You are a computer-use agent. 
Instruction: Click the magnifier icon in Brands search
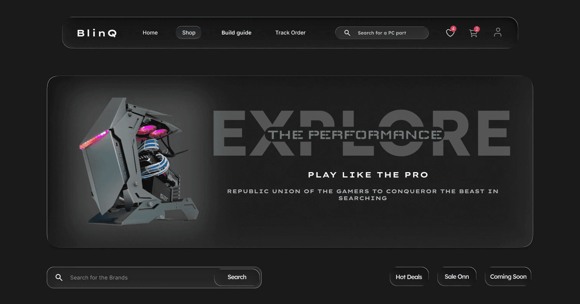pos(59,277)
